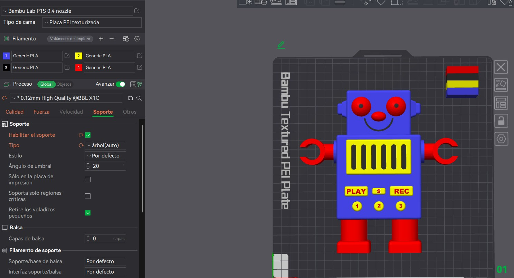Edit filament 1 Generic PLA preset

pyautogui.click(x=67, y=56)
